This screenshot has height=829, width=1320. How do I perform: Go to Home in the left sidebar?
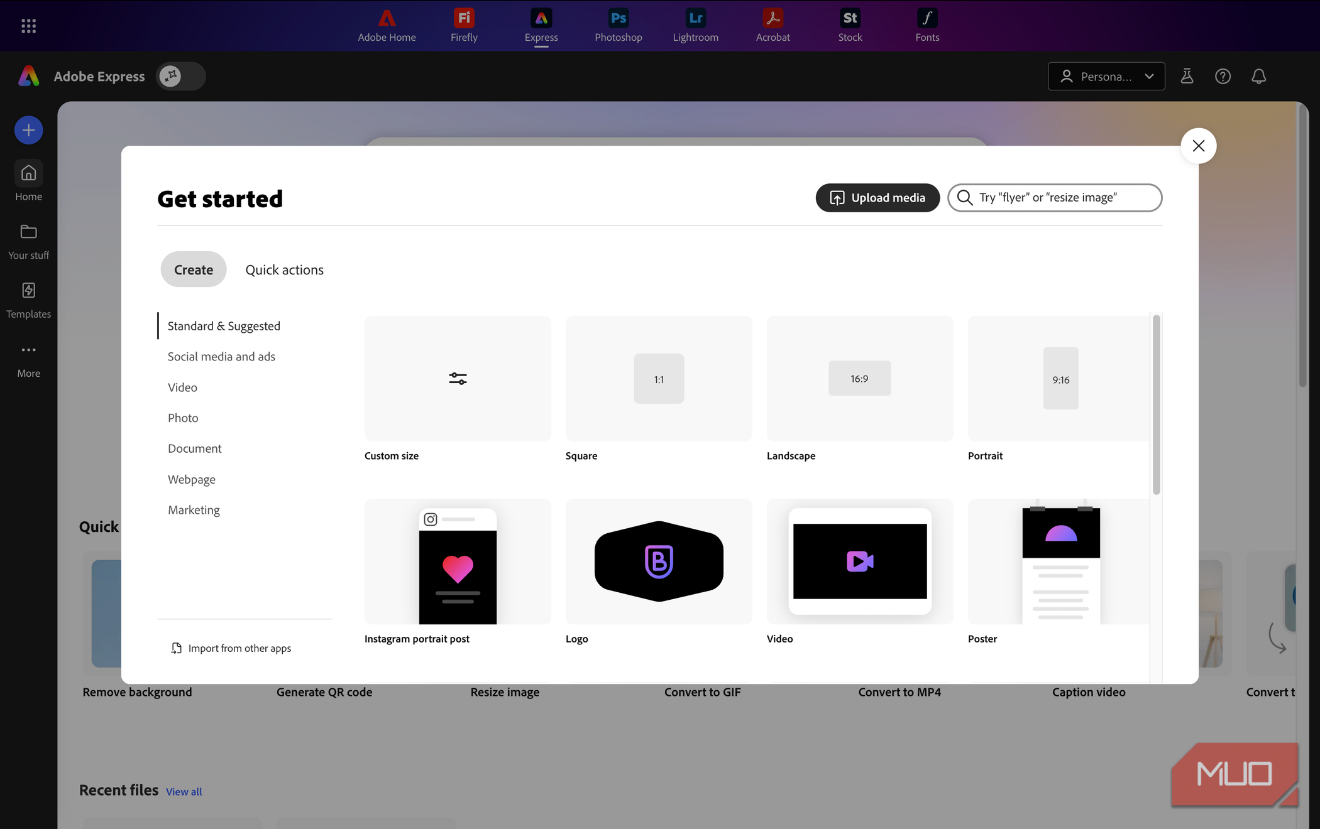(x=28, y=181)
